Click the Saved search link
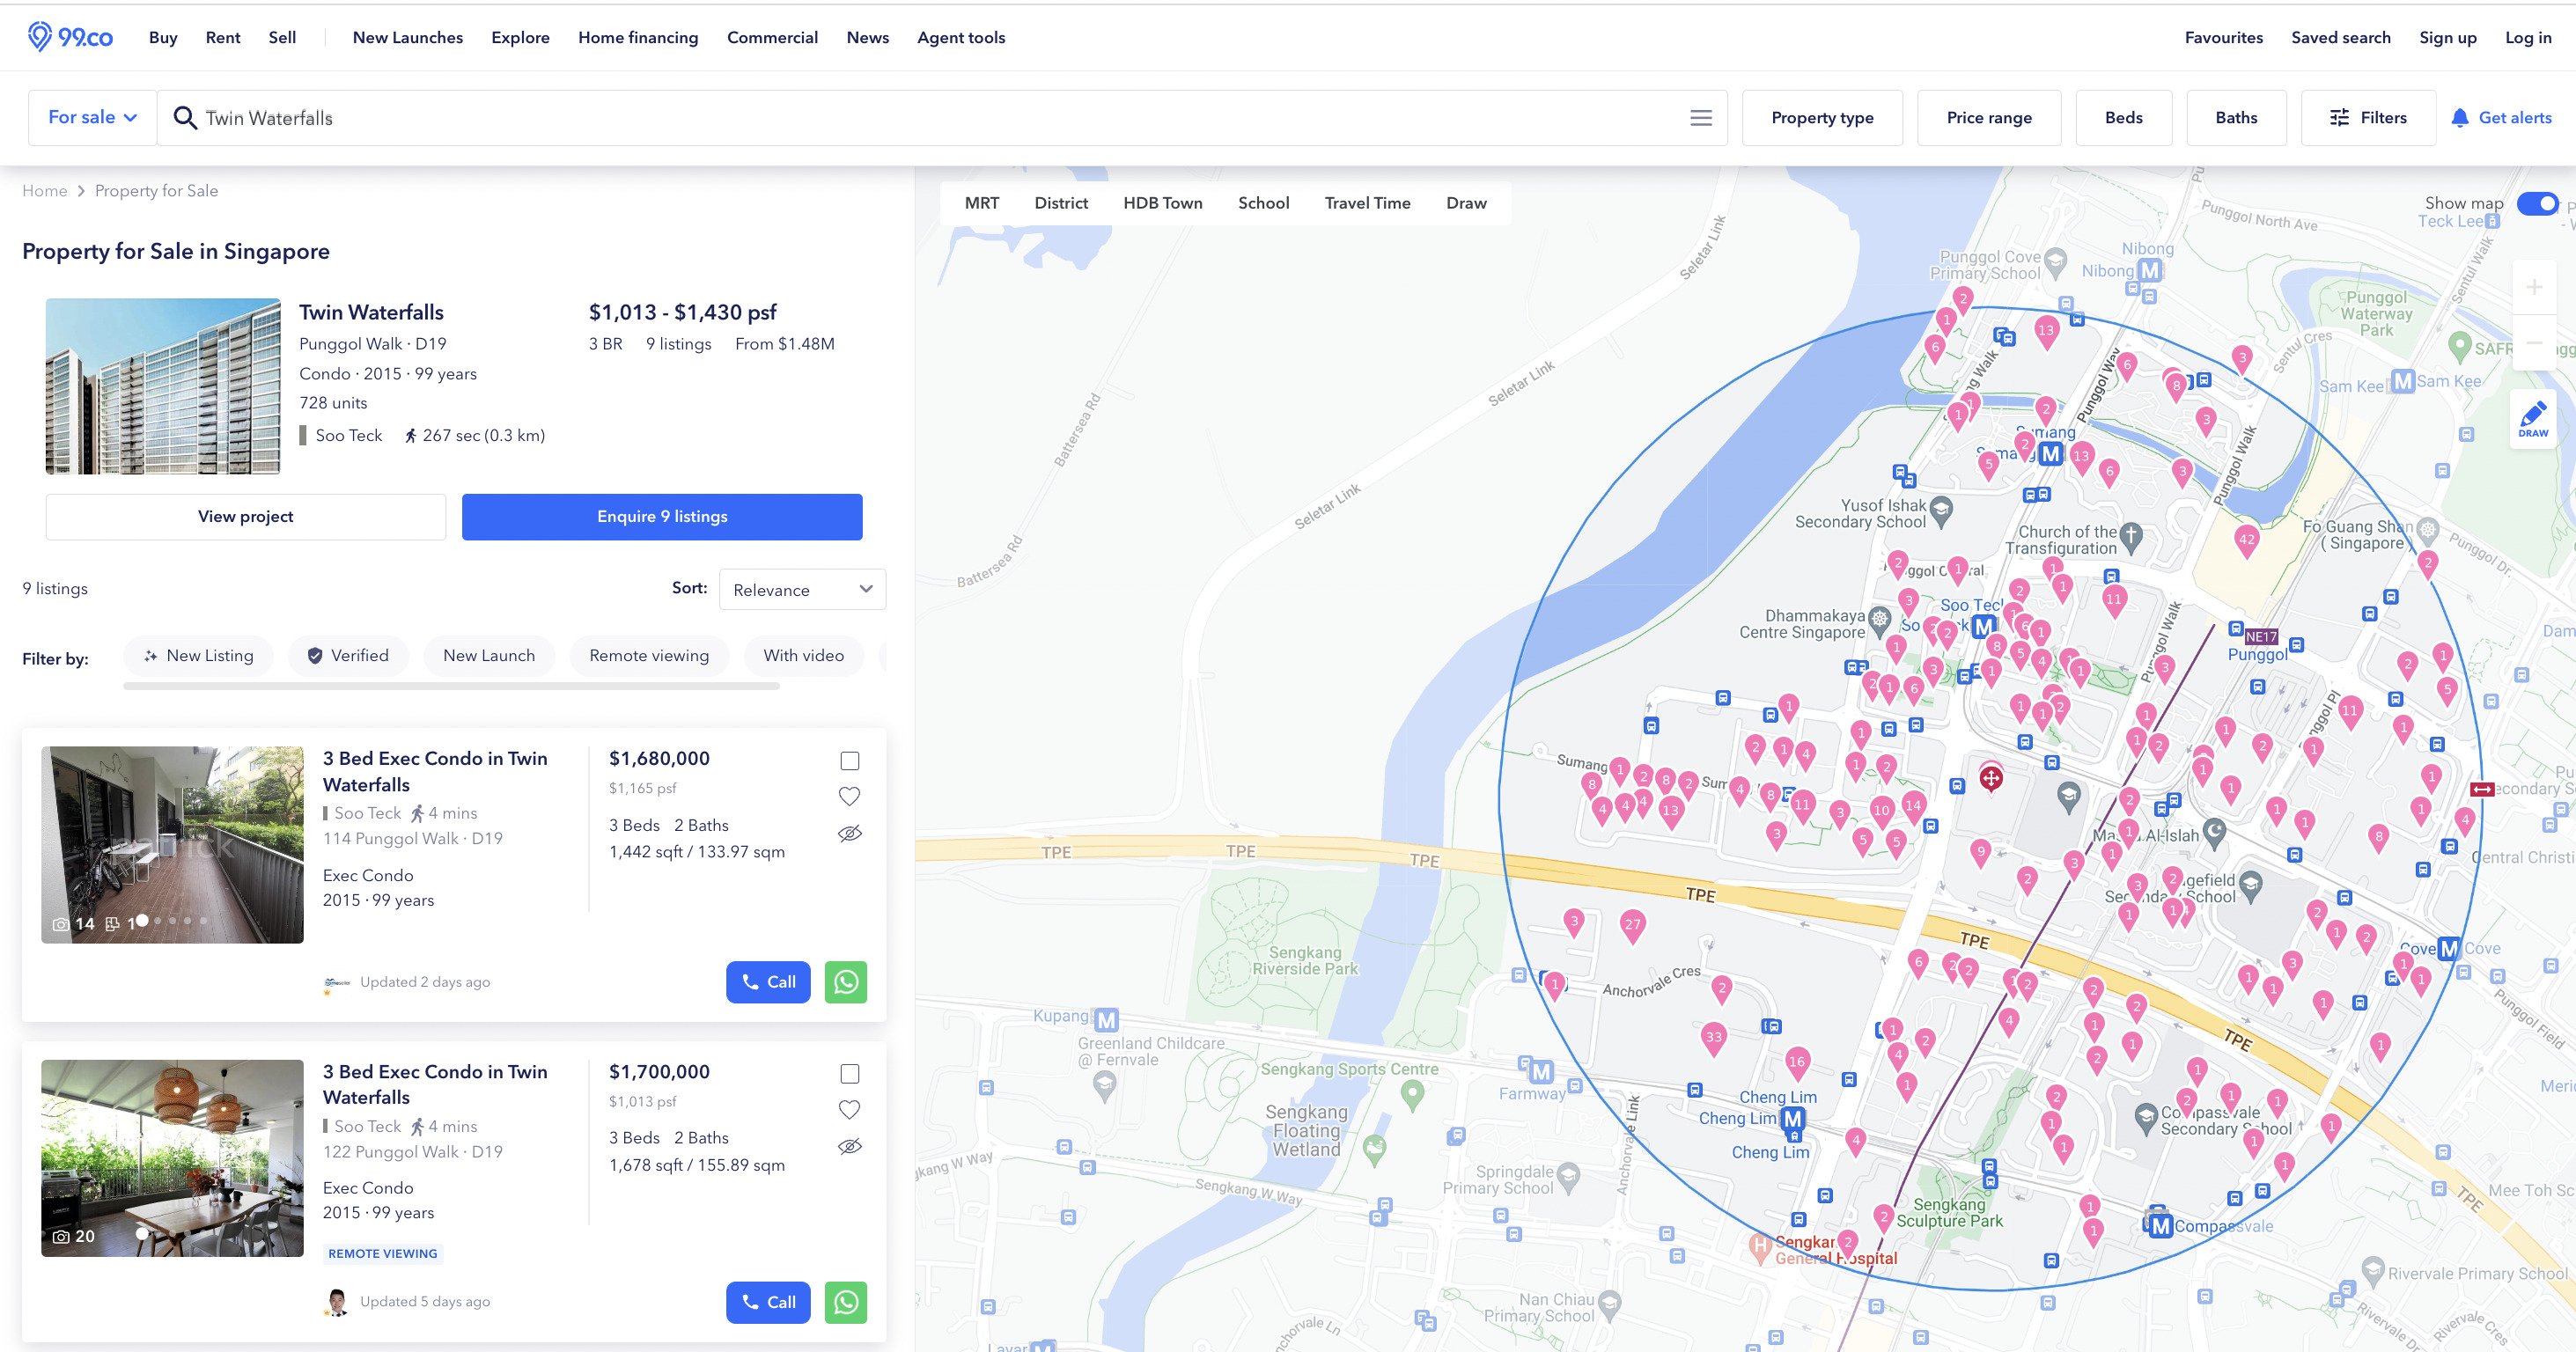Screen dimensions: 2576x1352 pyautogui.click(x=2341, y=37)
